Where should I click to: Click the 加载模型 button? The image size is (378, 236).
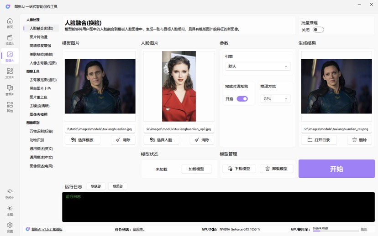pos(196,169)
